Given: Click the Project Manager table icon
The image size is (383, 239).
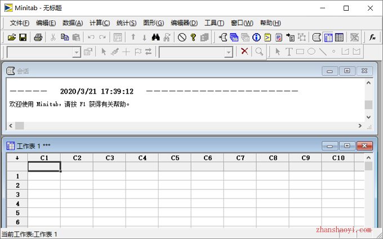Looking at the screenshot, I should click(339, 37).
